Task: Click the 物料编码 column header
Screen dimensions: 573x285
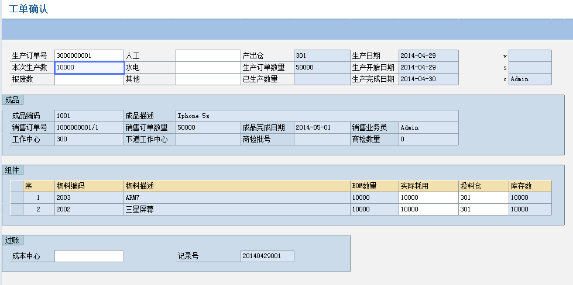Action: click(89, 186)
